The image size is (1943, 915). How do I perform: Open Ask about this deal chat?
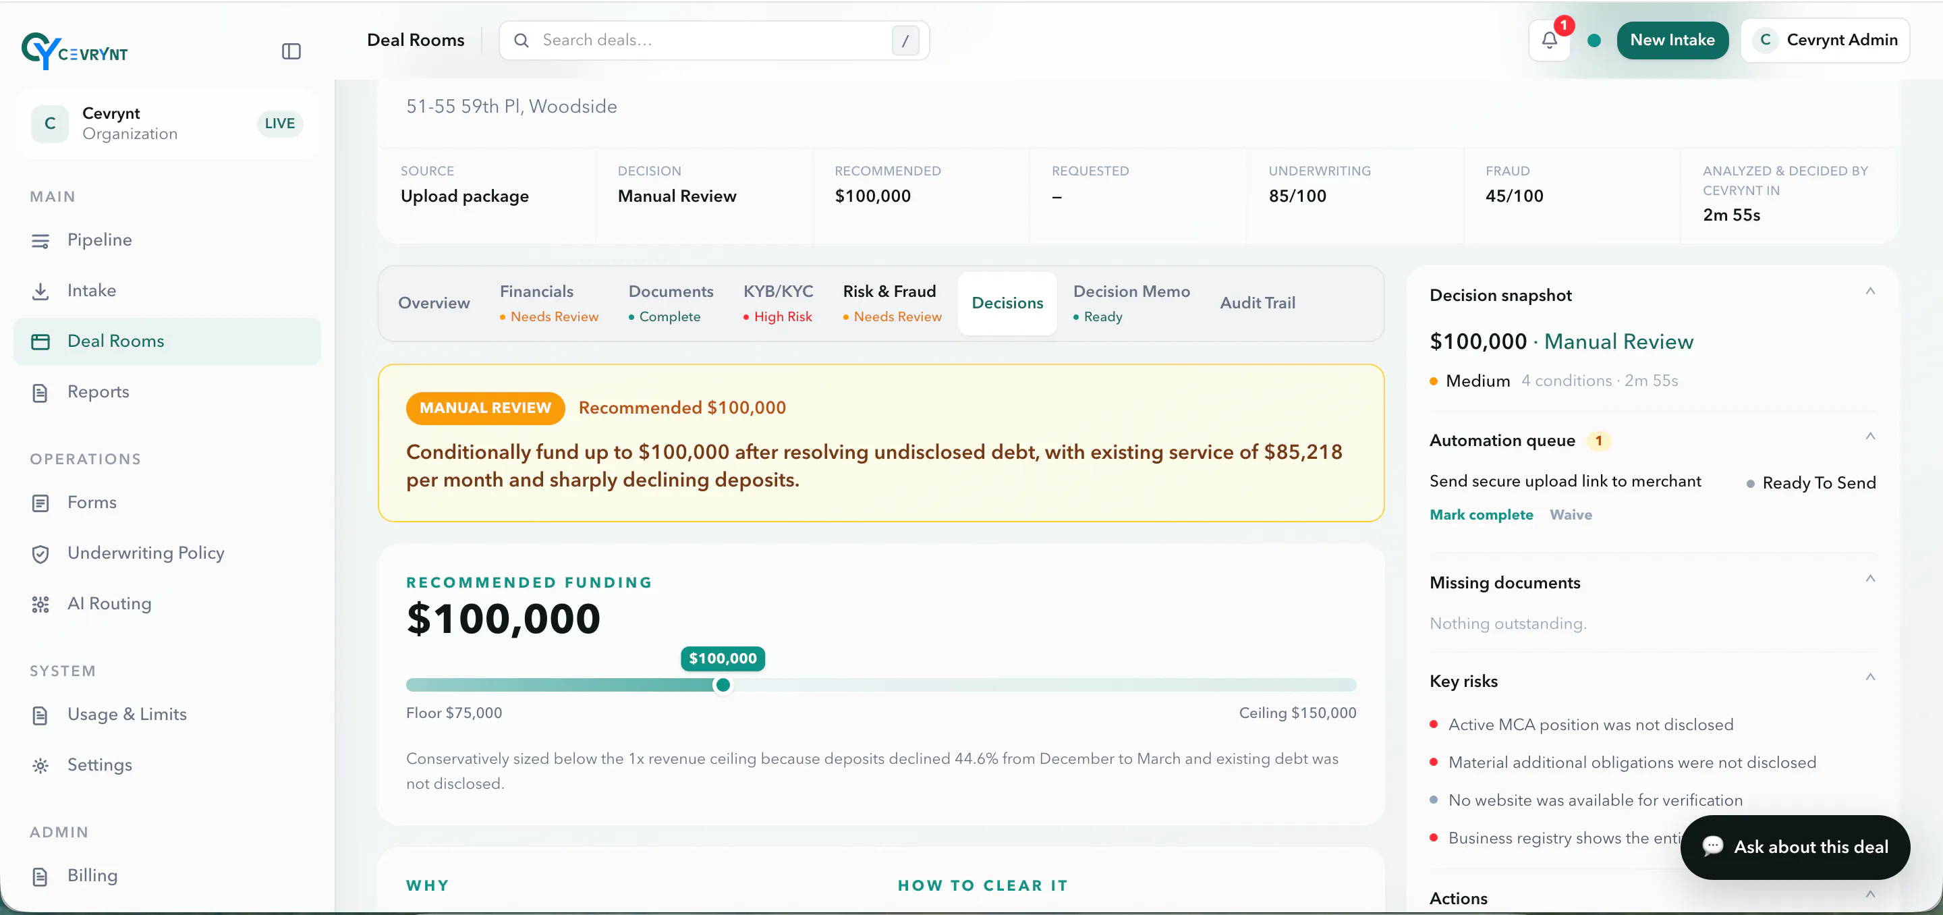tap(1795, 846)
